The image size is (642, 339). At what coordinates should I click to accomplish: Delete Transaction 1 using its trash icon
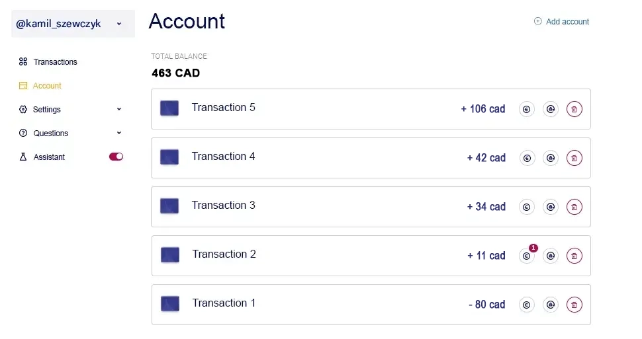coord(574,305)
